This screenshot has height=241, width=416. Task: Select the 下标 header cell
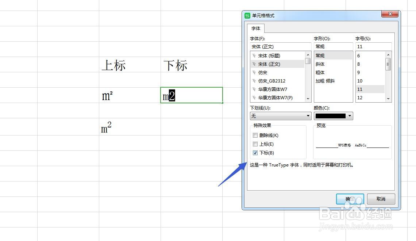point(191,65)
